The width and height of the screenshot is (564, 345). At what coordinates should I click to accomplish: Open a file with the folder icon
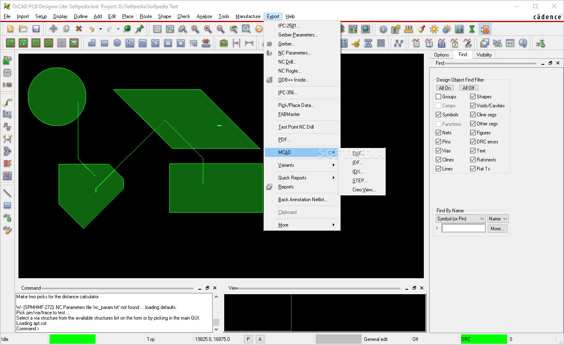[23, 29]
